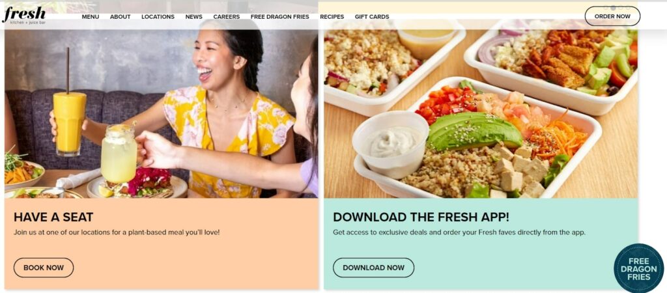This screenshot has width=667, height=293.
Task: Click the BOOK NOW button
Action: point(44,268)
